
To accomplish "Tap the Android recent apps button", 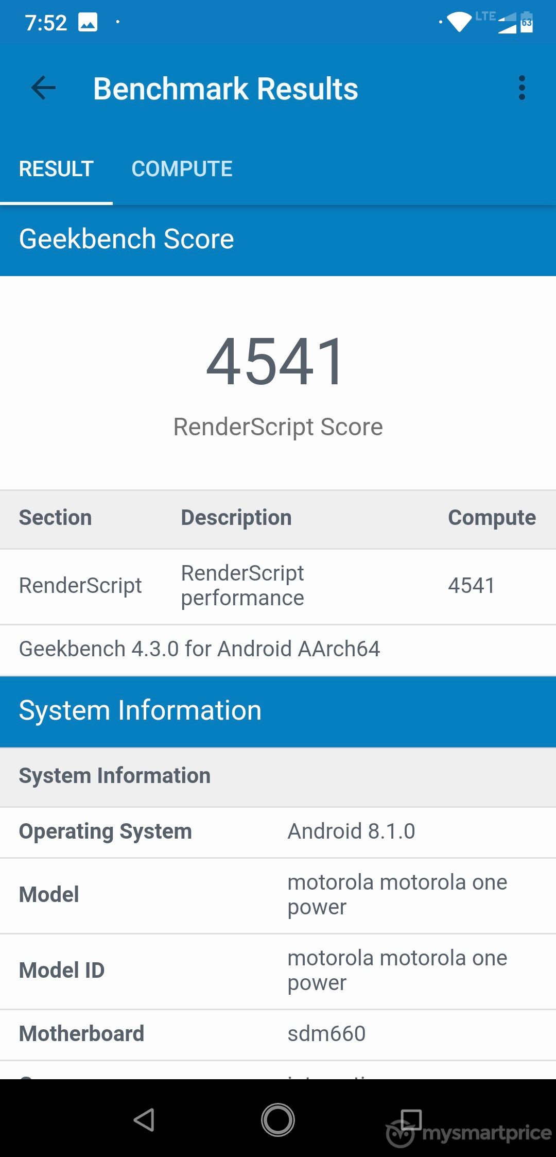I will [411, 1119].
